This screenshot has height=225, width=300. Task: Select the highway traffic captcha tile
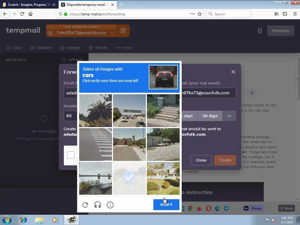(x=129, y=111)
